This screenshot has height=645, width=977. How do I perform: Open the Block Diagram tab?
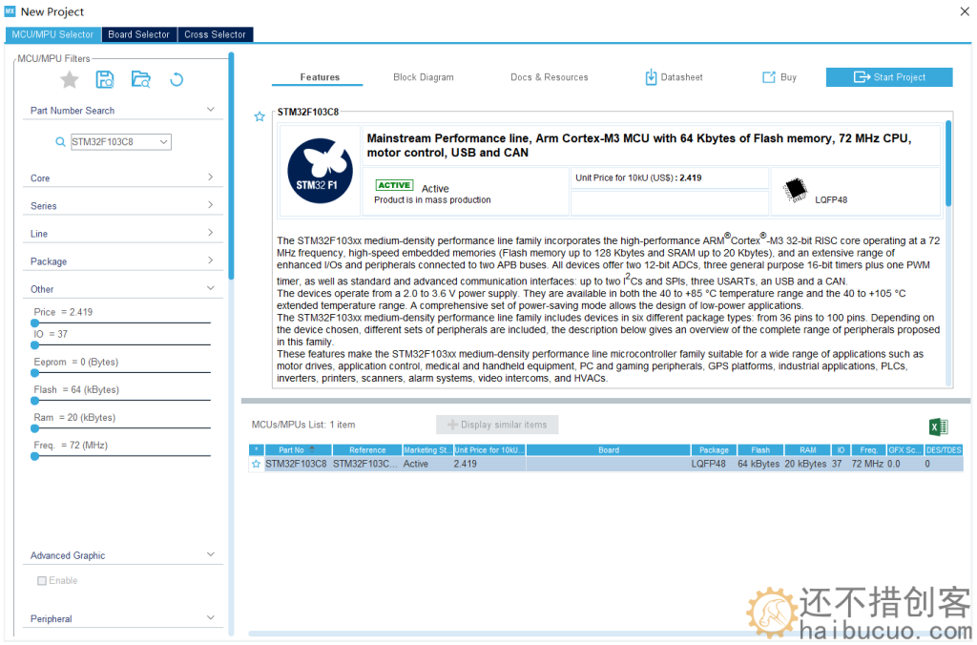[x=424, y=77]
